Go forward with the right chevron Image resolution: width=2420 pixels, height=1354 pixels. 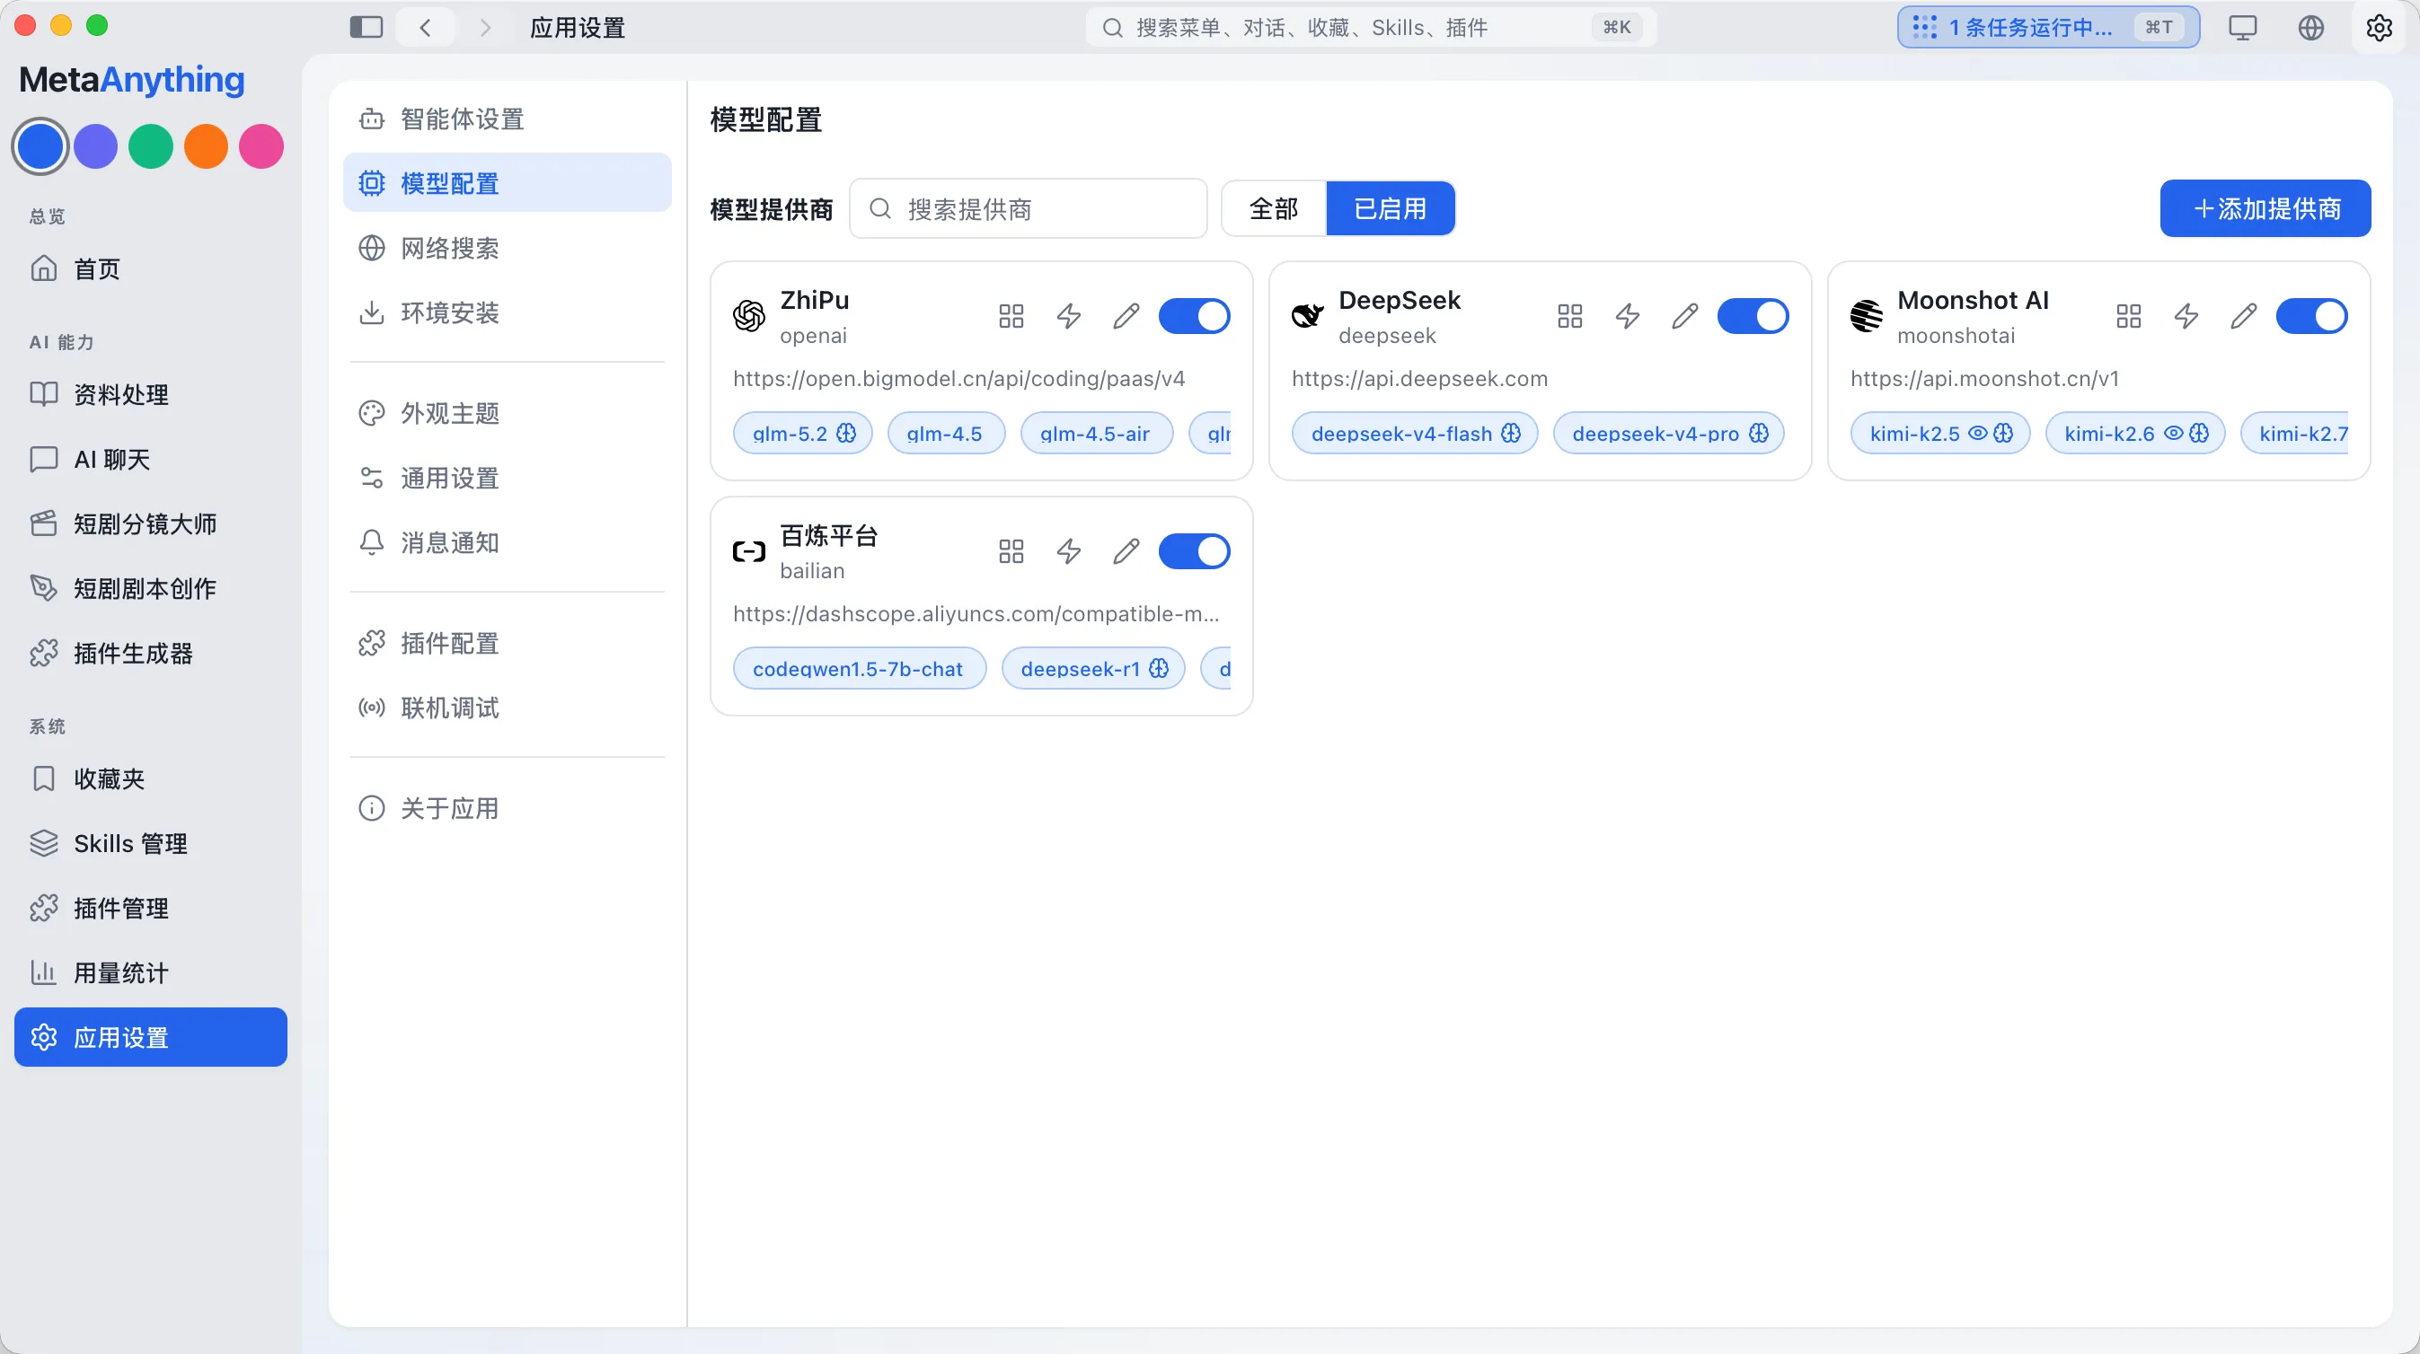pyautogui.click(x=485, y=27)
